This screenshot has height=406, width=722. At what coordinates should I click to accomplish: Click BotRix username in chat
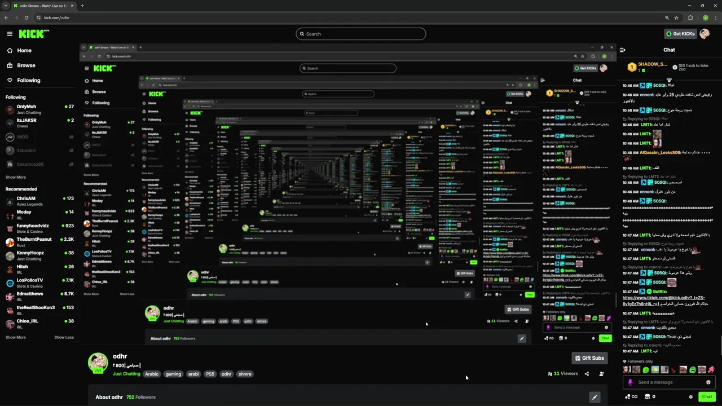coord(660,292)
